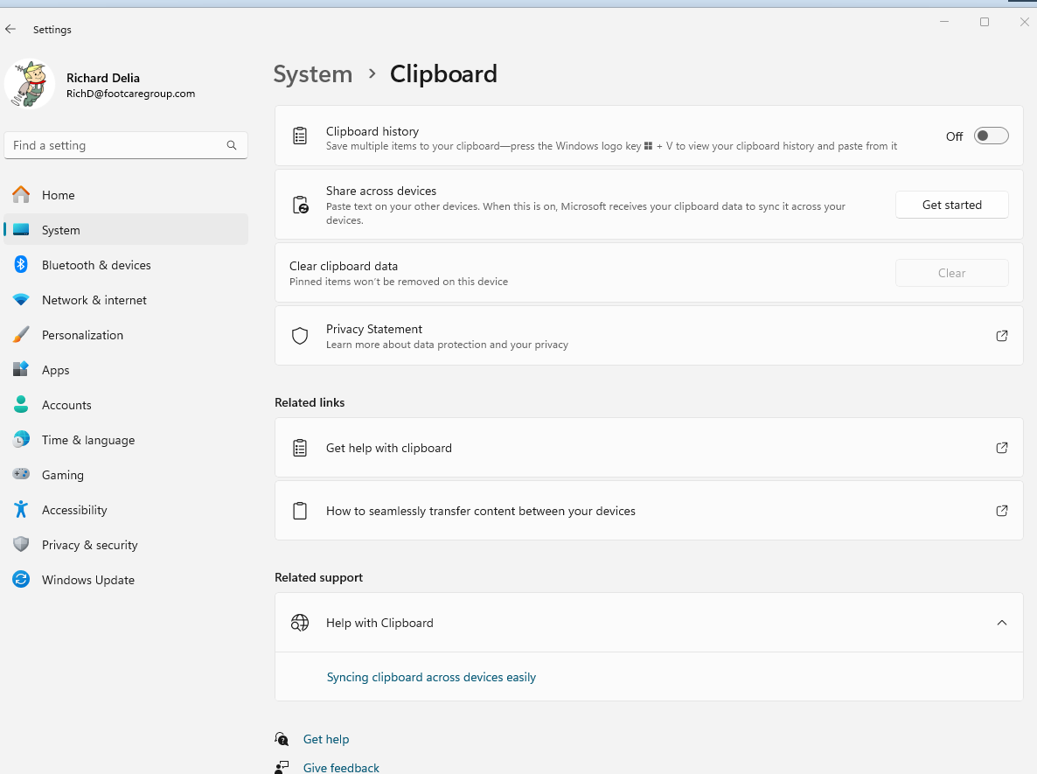
Task: Click the Personalization paintbrush icon
Action: point(21,335)
